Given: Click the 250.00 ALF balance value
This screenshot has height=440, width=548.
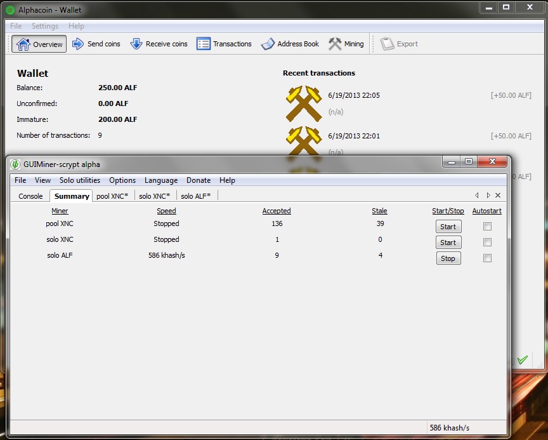Looking at the screenshot, I should point(118,88).
